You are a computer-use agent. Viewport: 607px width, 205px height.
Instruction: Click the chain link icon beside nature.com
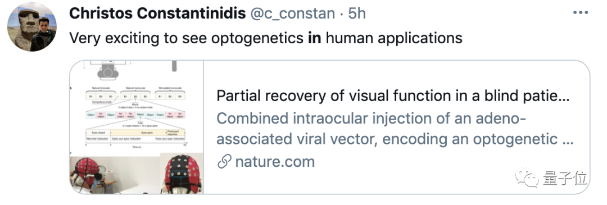(x=224, y=162)
